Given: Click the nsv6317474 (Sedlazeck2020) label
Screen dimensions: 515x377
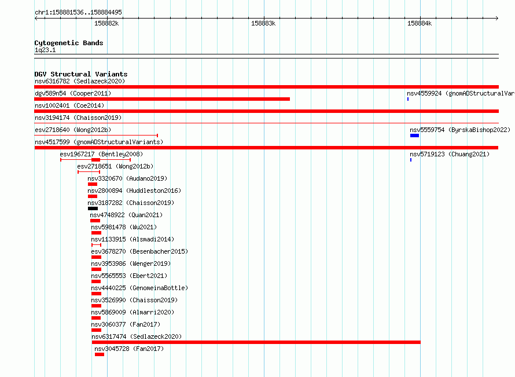Looking at the screenshot, I should point(137,336).
